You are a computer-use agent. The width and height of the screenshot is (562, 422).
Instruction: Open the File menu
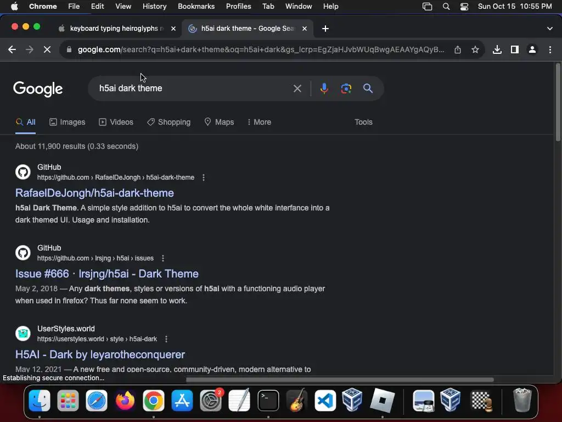tap(74, 6)
